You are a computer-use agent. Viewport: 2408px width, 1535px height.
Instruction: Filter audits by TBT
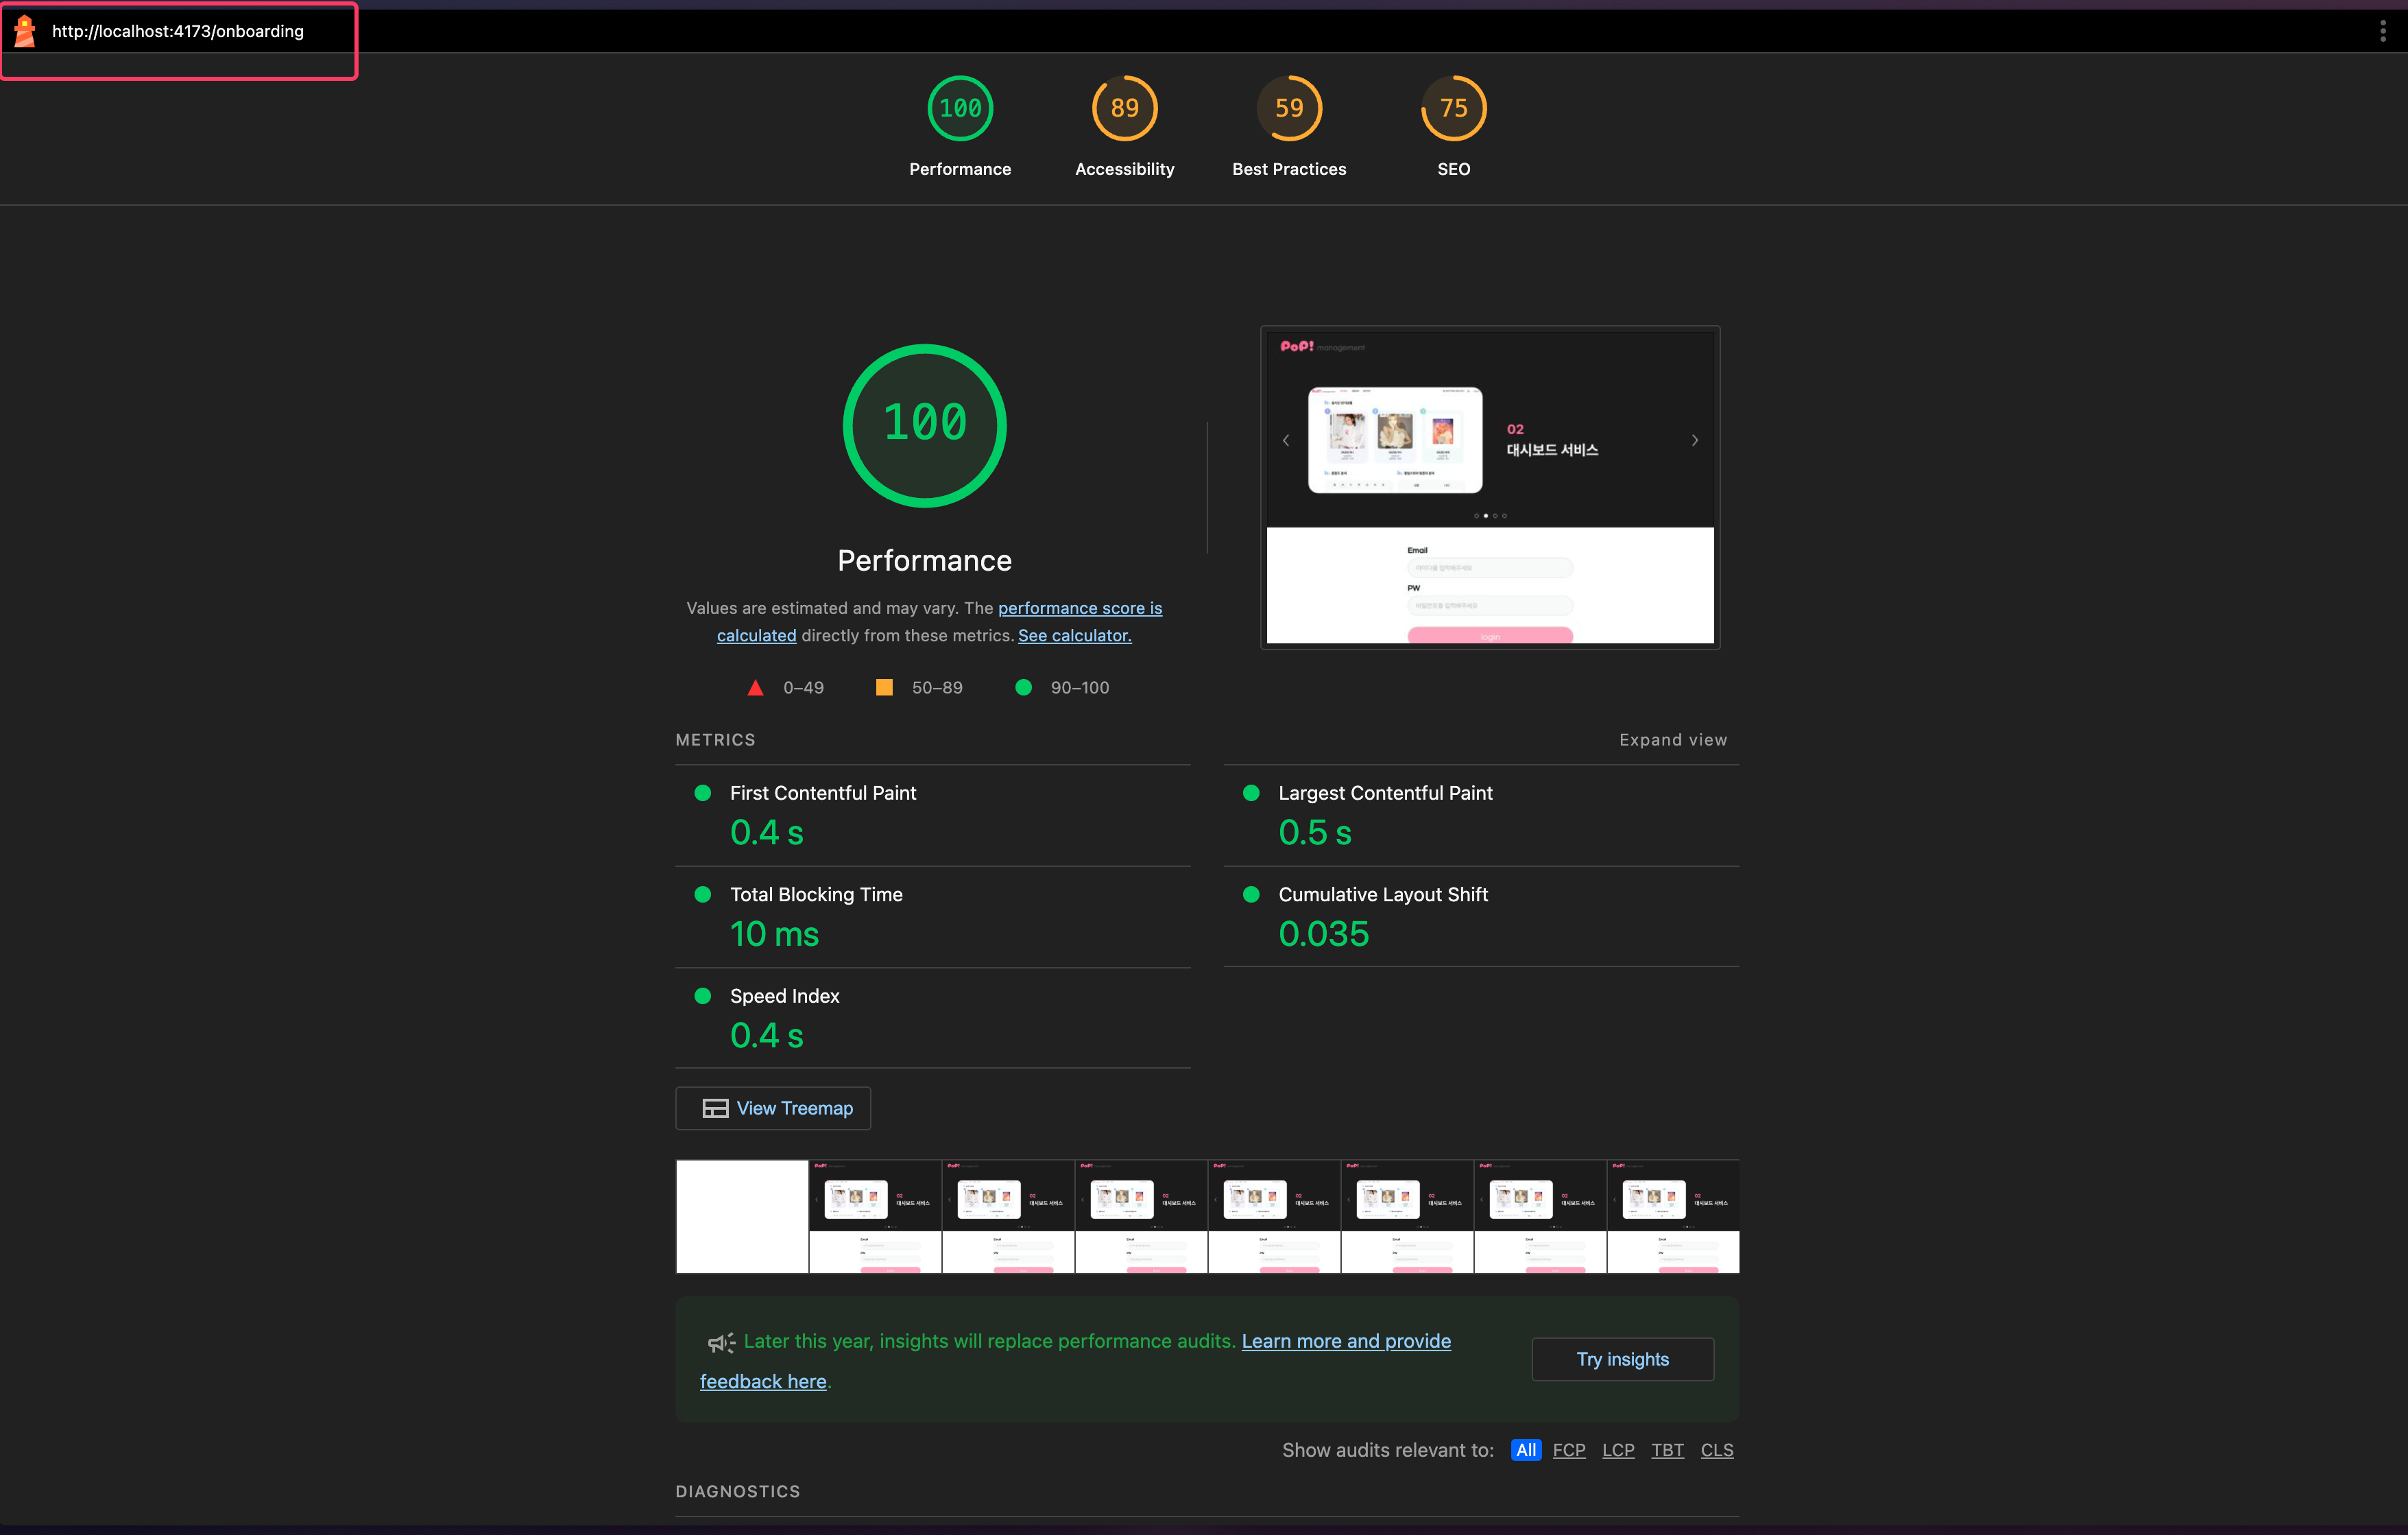1667,1450
